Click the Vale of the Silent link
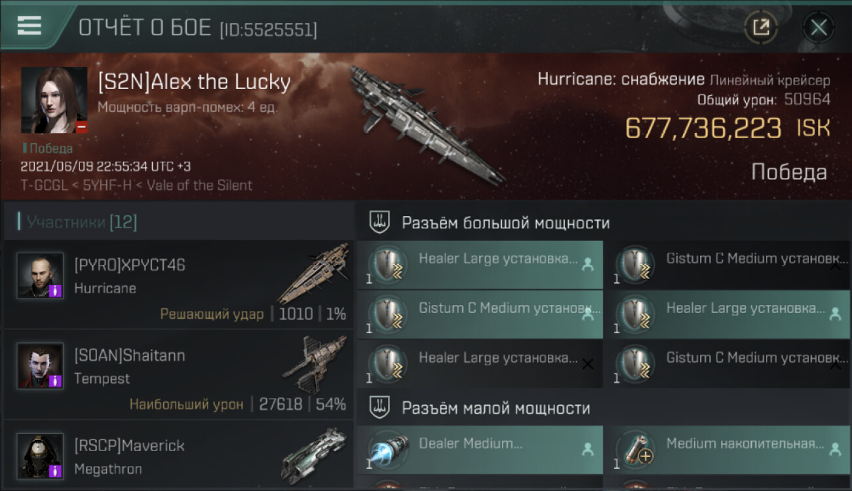The image size is (852, 491). coord(199,185)
